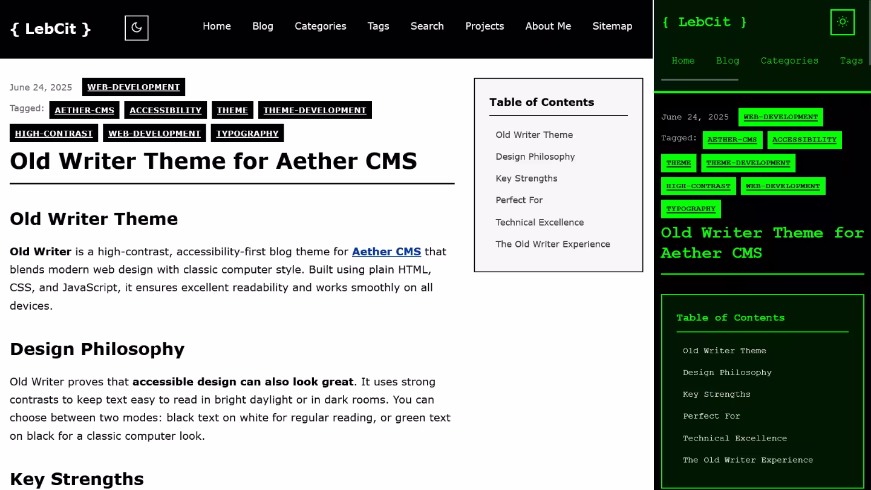
Task: Open the Search nav item
Action: click(427, 26)
